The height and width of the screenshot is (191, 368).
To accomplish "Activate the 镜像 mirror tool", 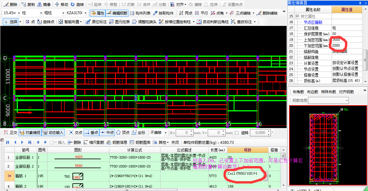I will pyautogui.click(x=44, y=4).
